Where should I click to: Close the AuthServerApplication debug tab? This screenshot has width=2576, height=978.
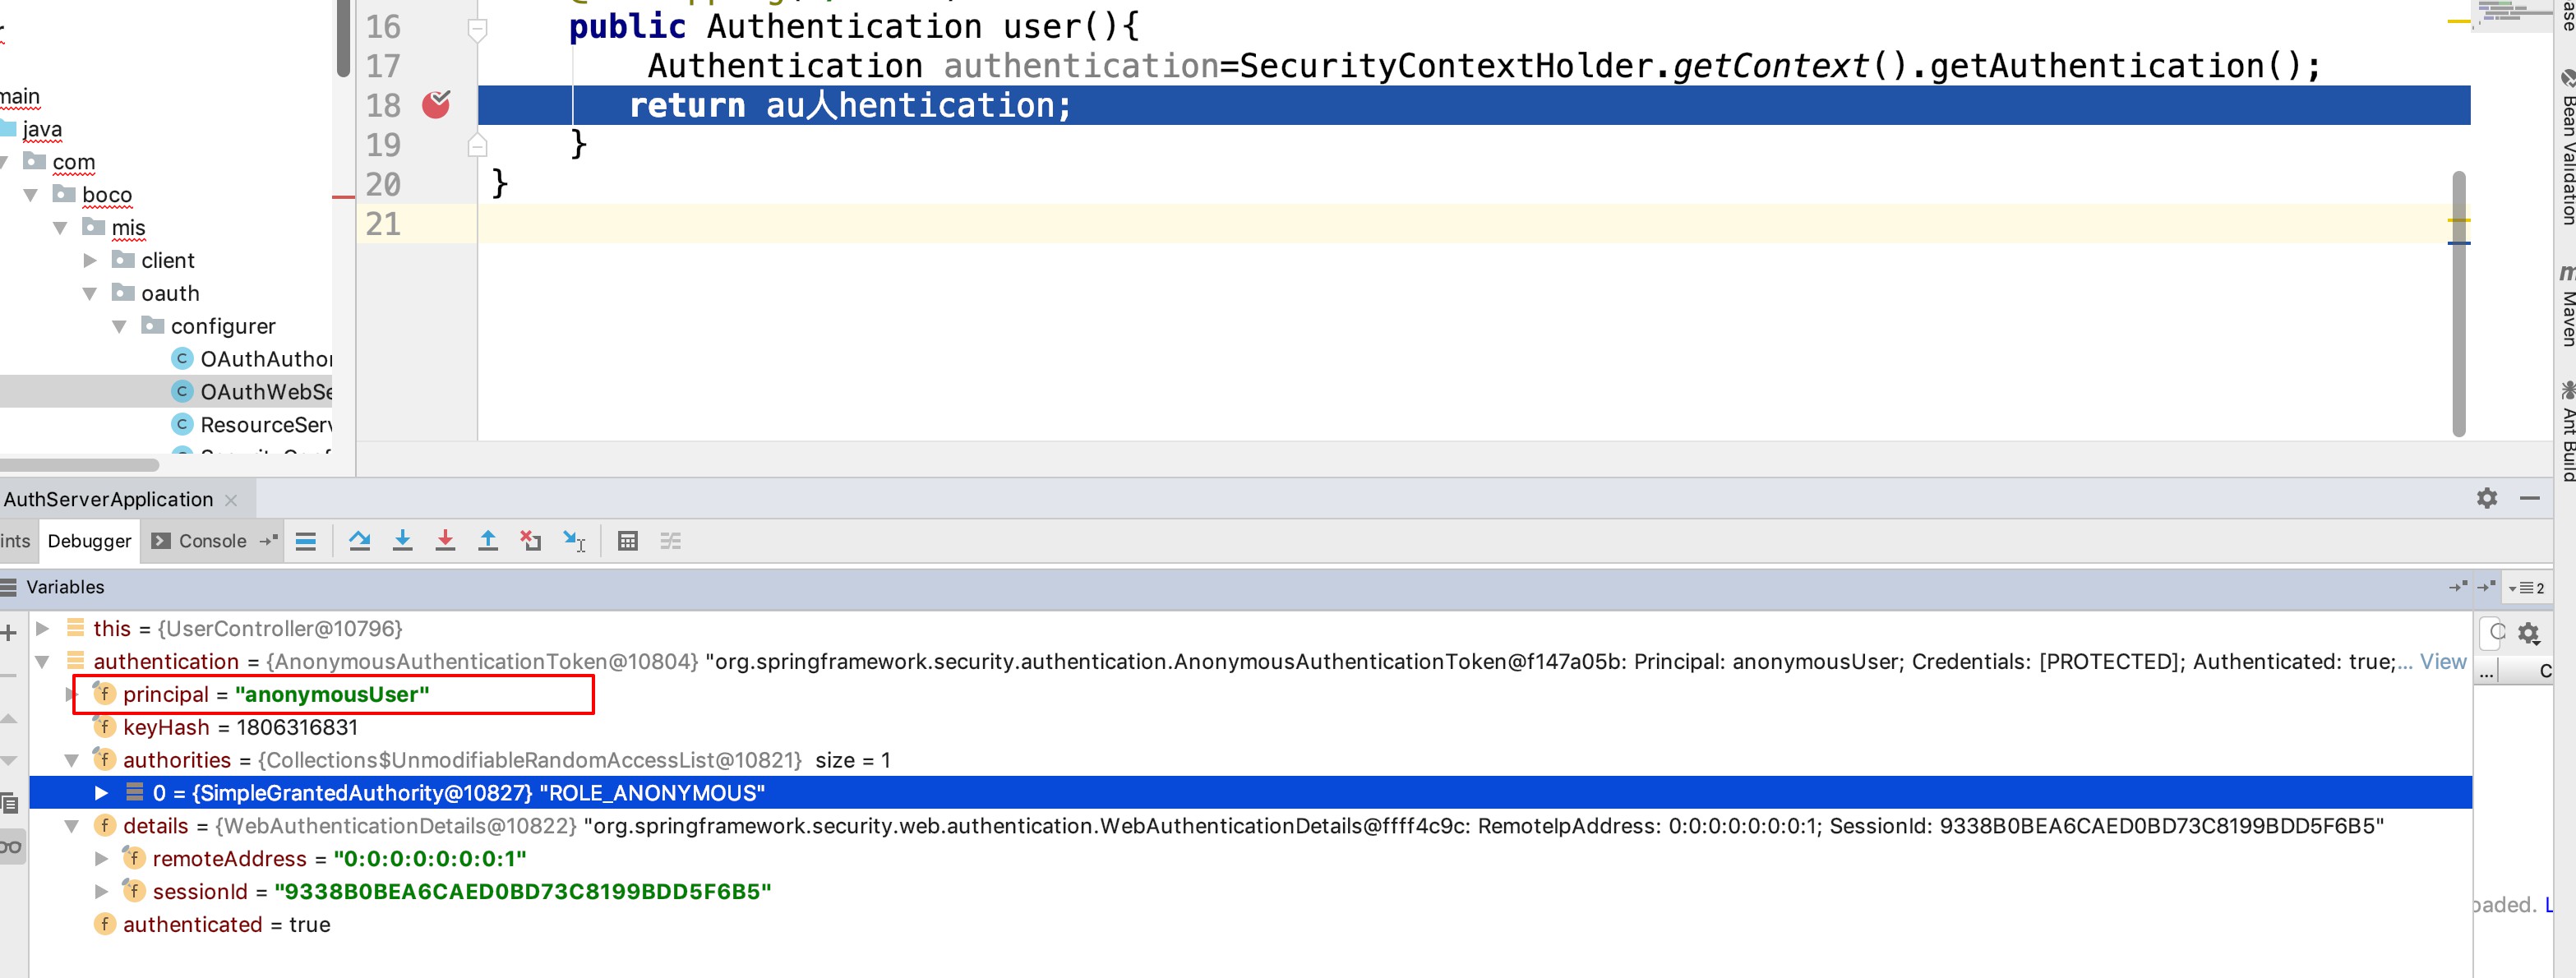pyautogui.click(x=231, y=500)
